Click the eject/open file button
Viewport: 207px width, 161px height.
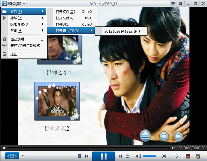128,156
